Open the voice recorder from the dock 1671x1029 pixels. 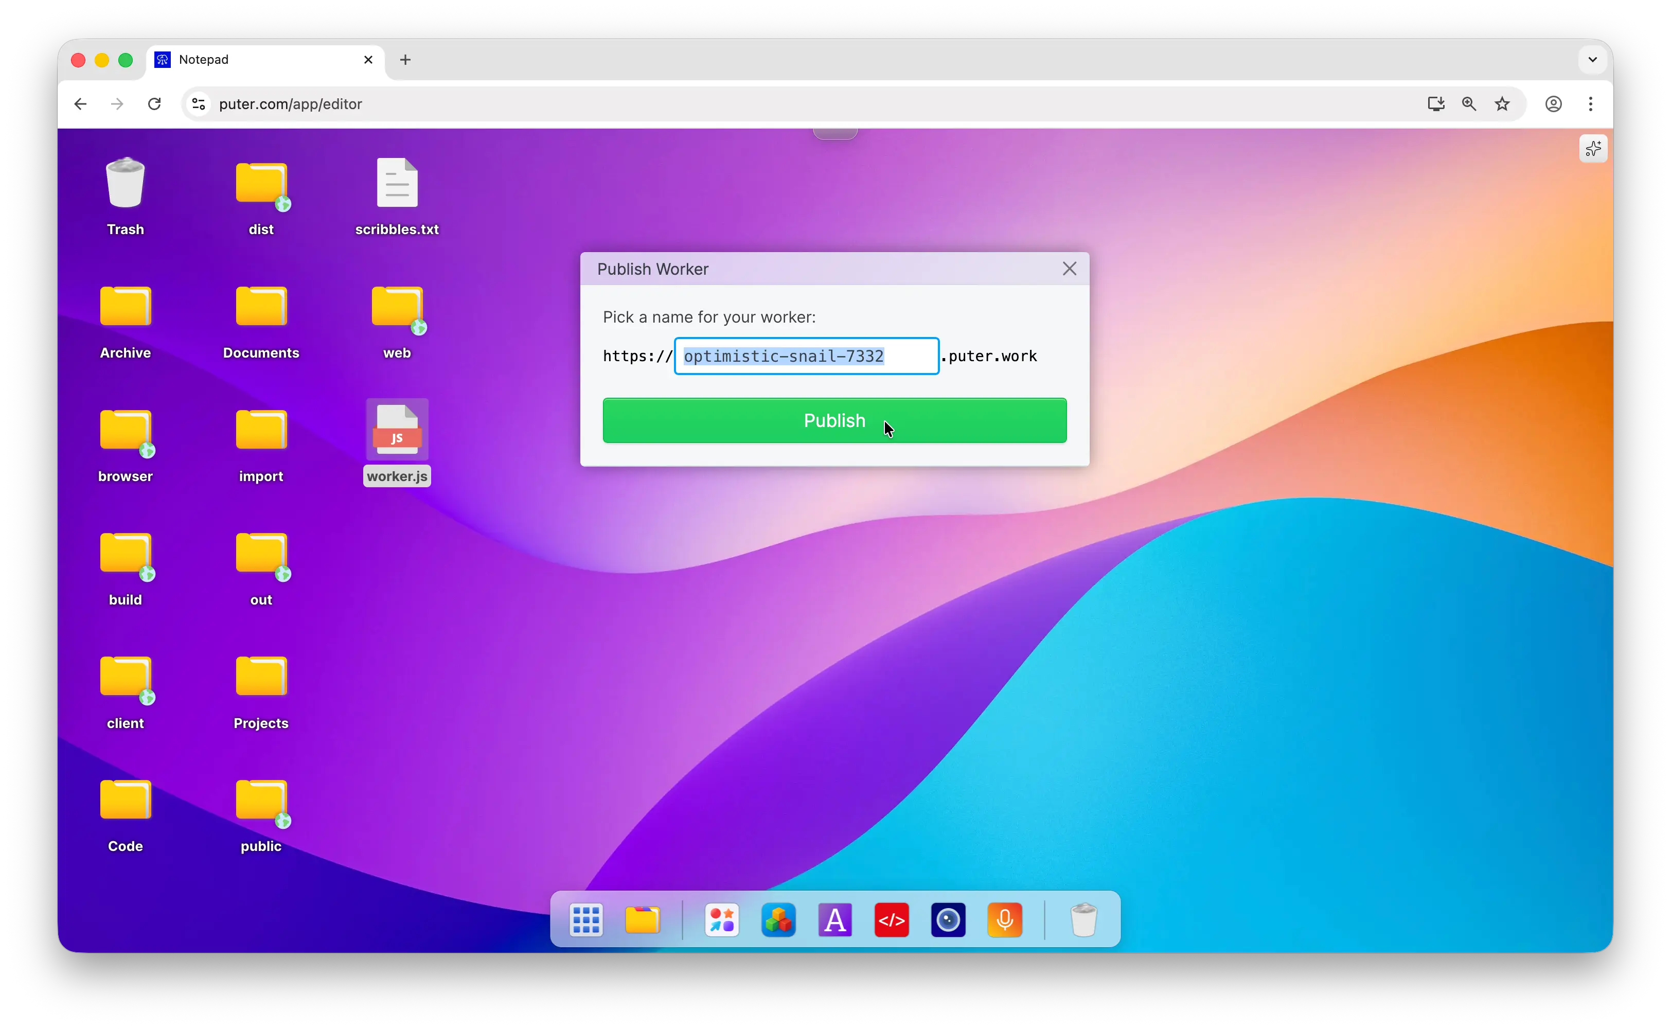click(x=1005, y=919)
